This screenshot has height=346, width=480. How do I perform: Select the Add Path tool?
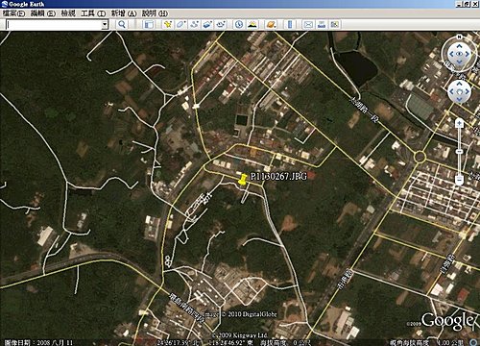click(x=194, y=24)
